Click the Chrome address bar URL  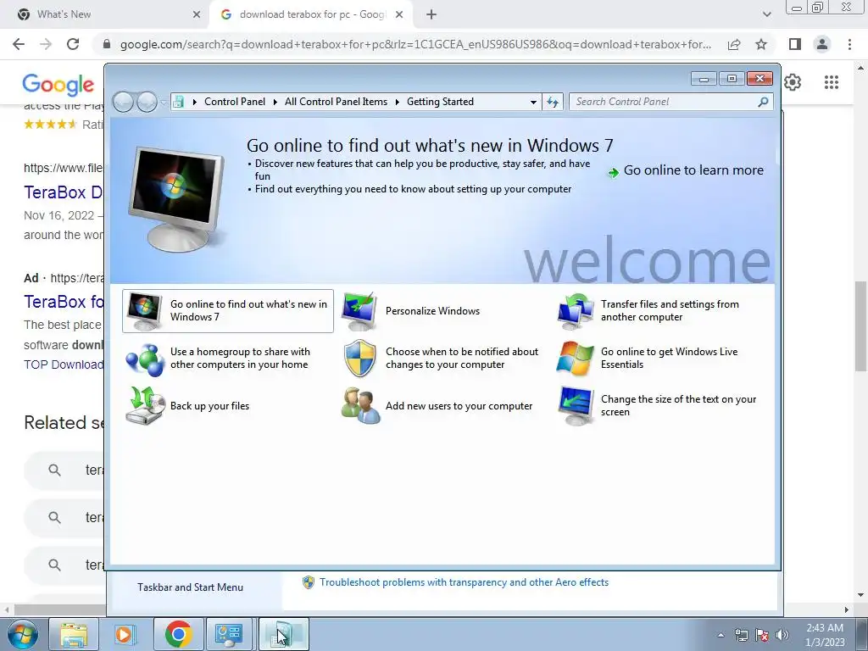click(415, 44)
